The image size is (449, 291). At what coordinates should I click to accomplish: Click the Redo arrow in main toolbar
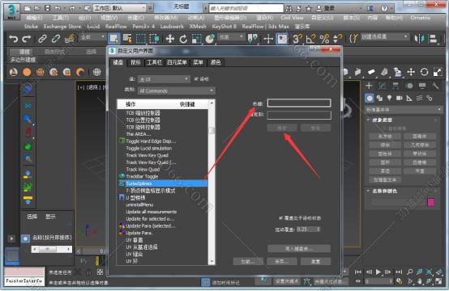[x=27, y=39]
